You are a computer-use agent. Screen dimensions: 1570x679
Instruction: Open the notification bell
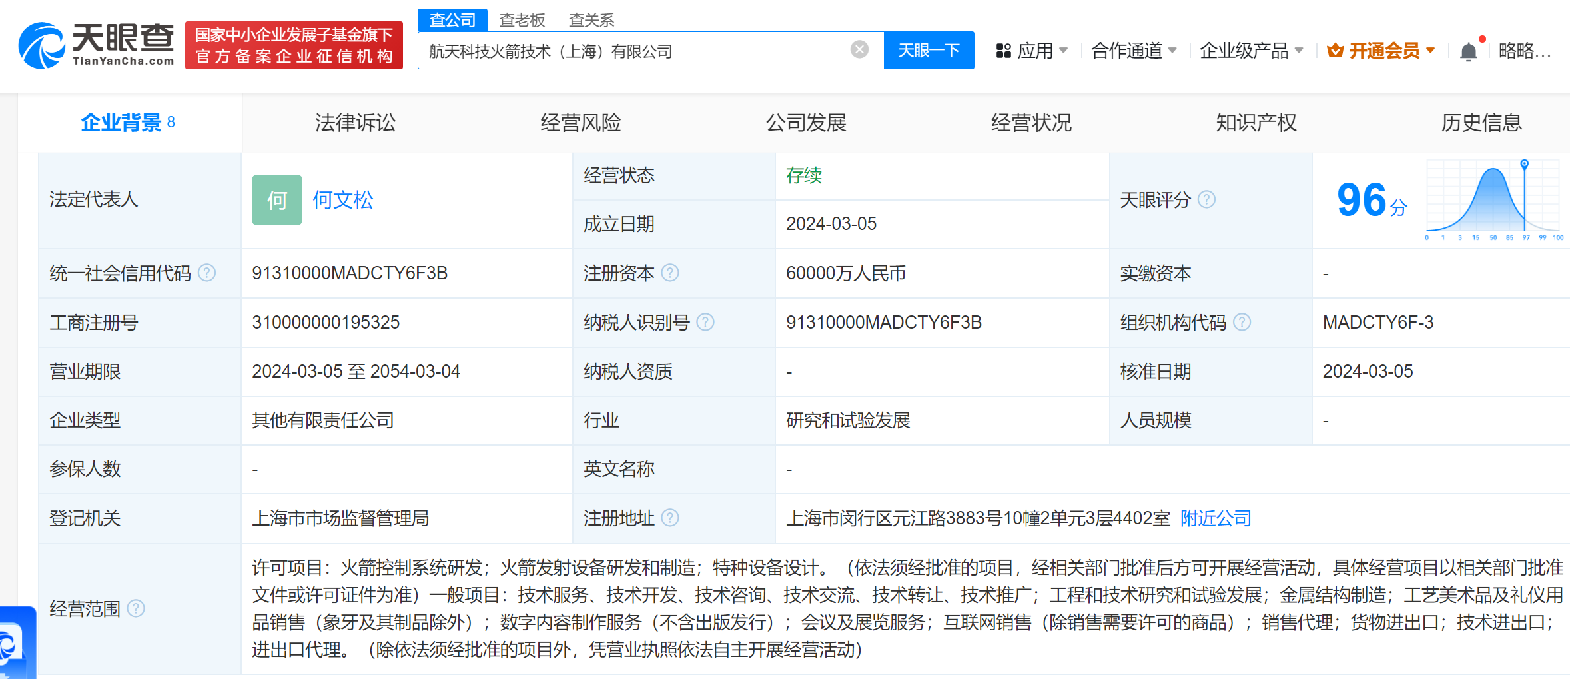click(1468, 51)
